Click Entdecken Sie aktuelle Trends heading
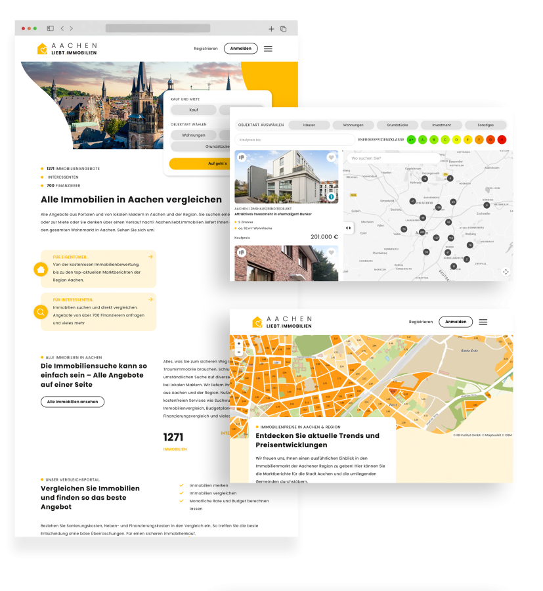Viewport: 543px width, 591px height. coord(317,440)
